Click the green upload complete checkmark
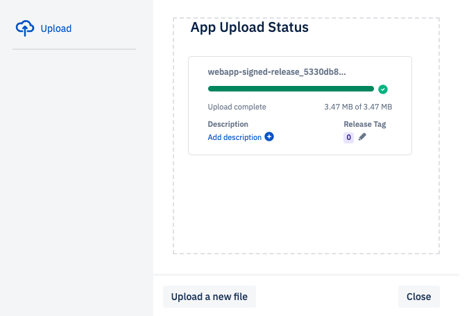This screenshot has width=469, height=316. pos(383,89)
